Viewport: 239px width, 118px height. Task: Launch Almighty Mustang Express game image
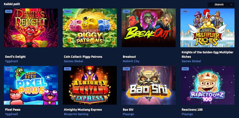90,85
